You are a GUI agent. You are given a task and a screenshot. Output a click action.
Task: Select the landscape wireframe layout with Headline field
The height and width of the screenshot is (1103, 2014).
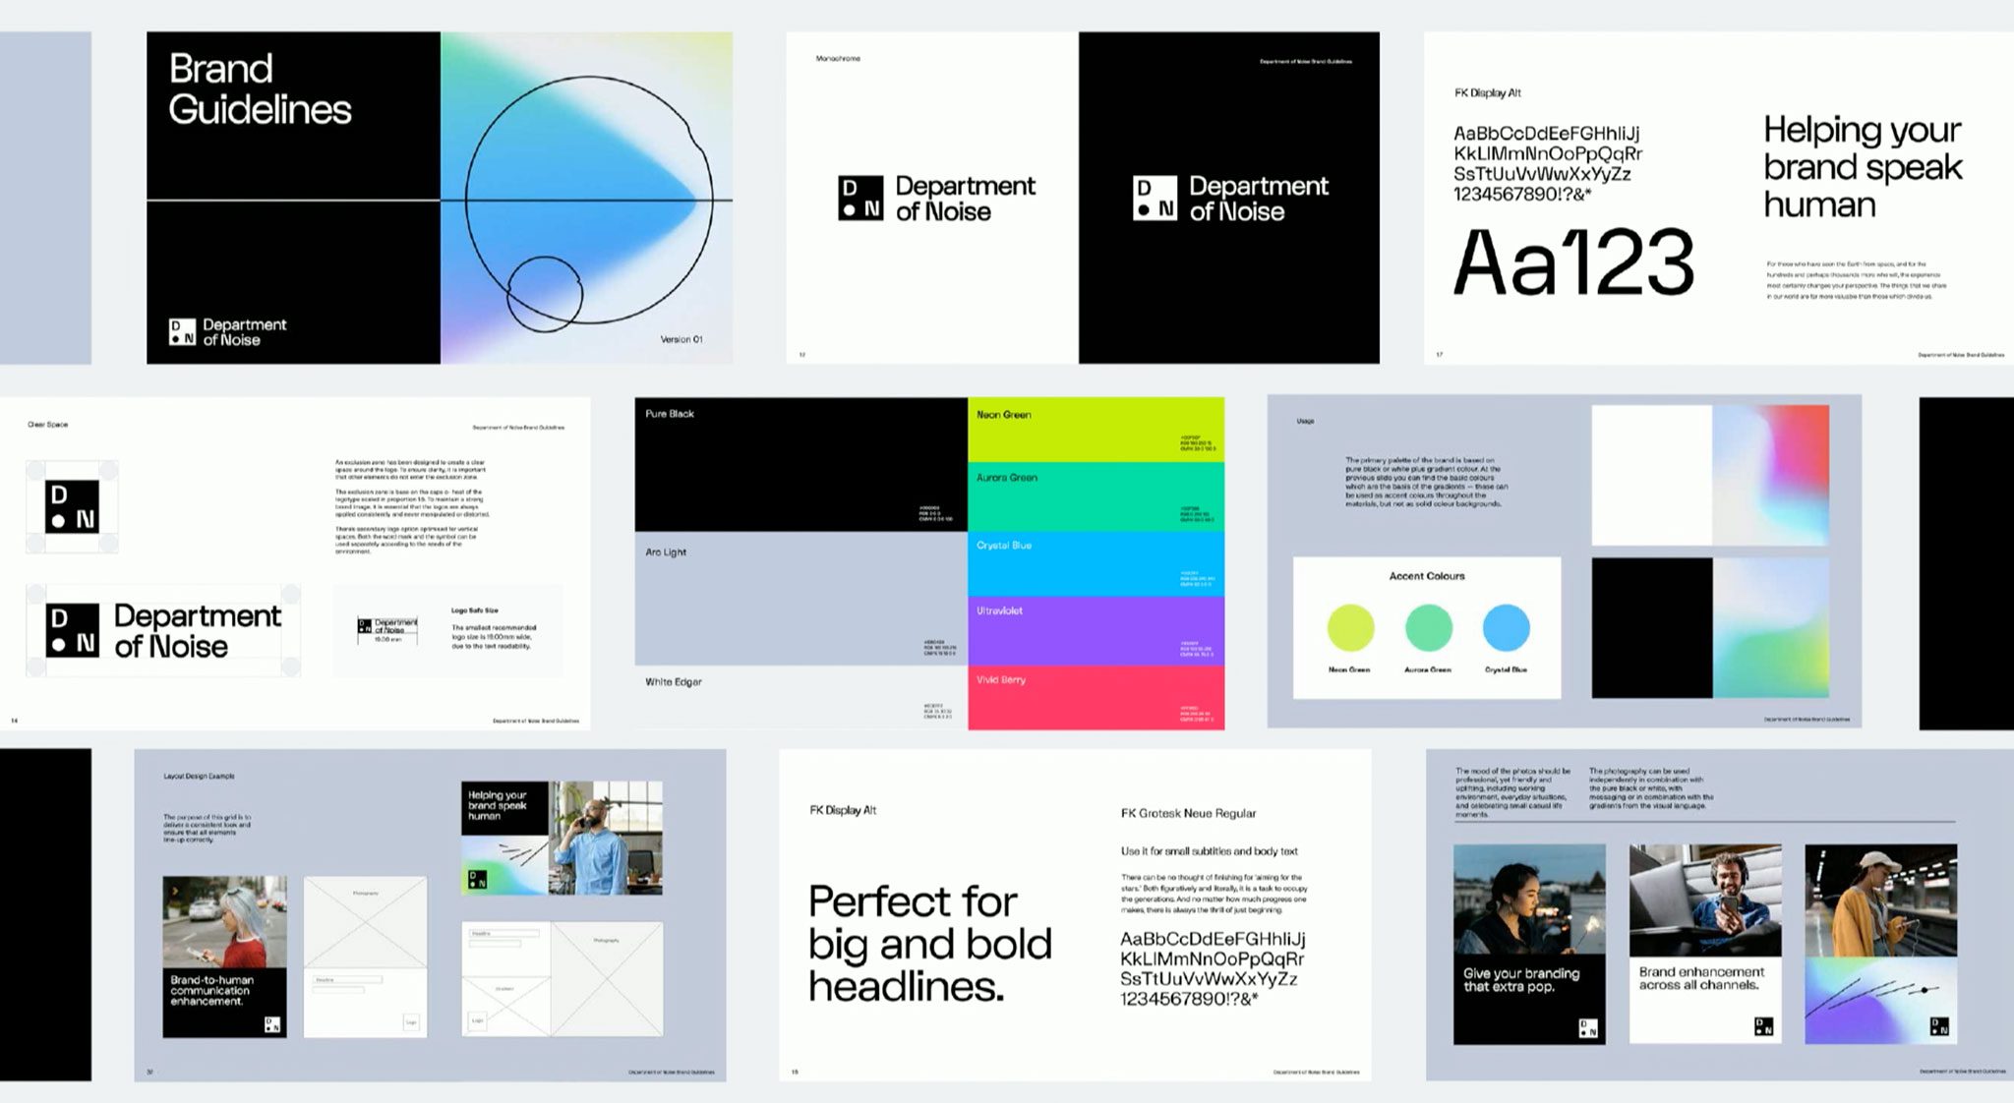tap(563, 979)
